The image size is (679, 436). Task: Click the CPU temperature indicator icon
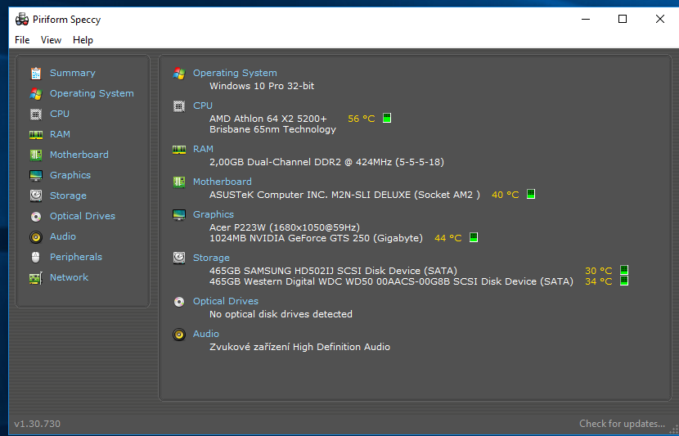coord(387,119)
